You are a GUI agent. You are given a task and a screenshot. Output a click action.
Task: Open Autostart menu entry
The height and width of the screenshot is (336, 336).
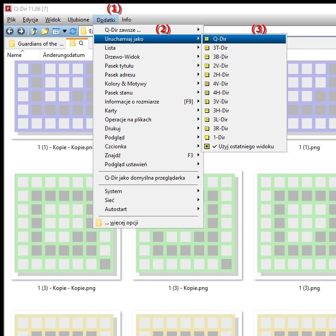(x=148, y=209)
